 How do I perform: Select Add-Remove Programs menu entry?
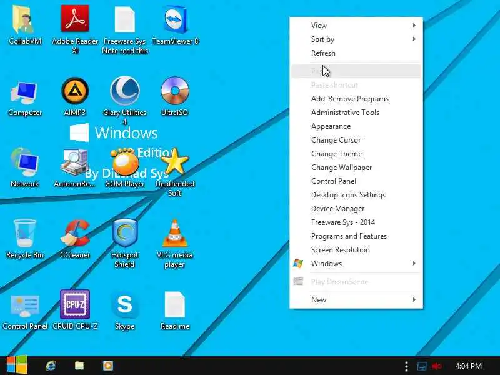(x=356, y=99)
